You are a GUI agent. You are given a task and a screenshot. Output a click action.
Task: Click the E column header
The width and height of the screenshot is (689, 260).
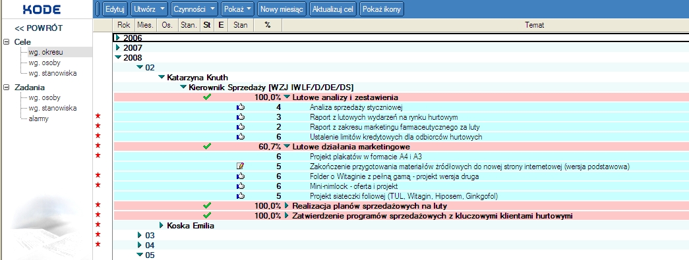click(x=221, y=26)
